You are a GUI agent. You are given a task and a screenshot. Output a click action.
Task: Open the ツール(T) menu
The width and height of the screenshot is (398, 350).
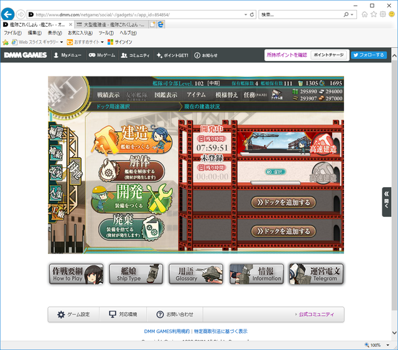(106, 33)
